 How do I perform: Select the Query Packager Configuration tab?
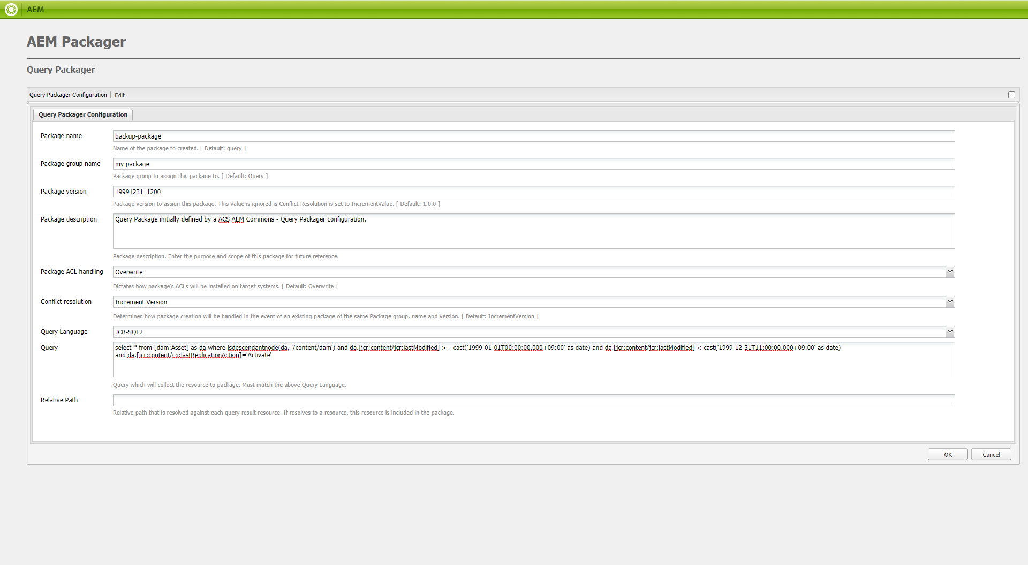click(83, 114)
